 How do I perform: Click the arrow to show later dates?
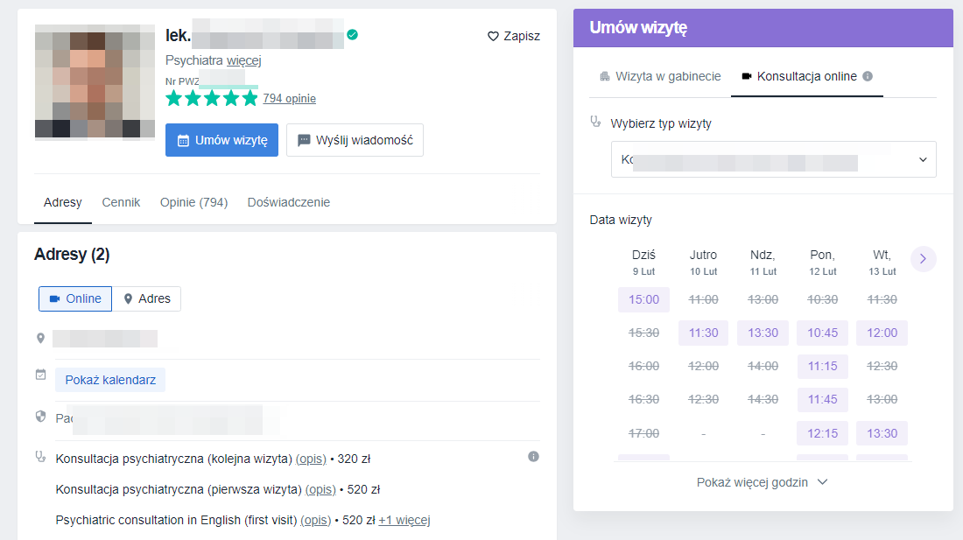922,259
